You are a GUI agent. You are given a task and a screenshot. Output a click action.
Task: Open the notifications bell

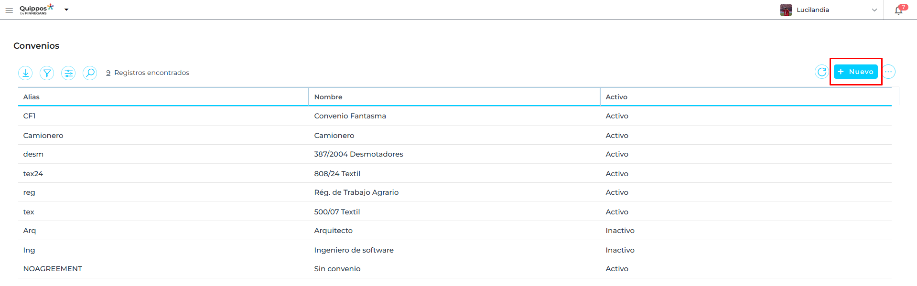[x=898, y=10]
